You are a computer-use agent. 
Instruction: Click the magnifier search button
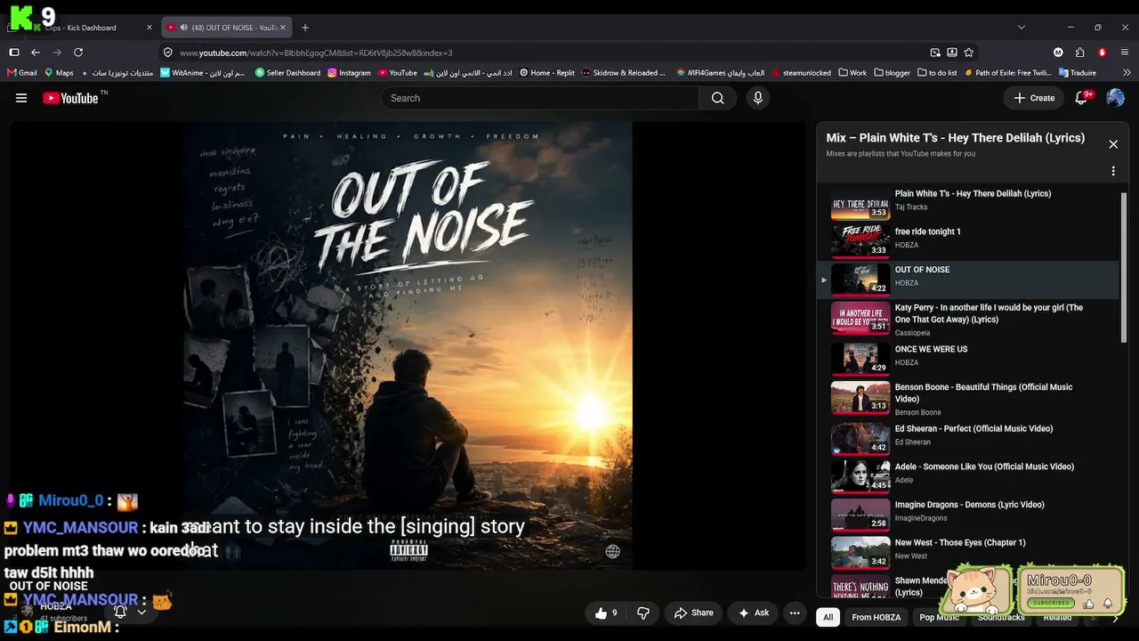point(717,98)
